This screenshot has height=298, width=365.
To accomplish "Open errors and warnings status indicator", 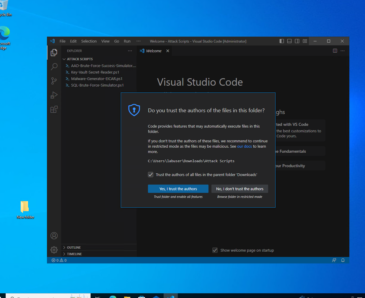I will click(59, 260).
